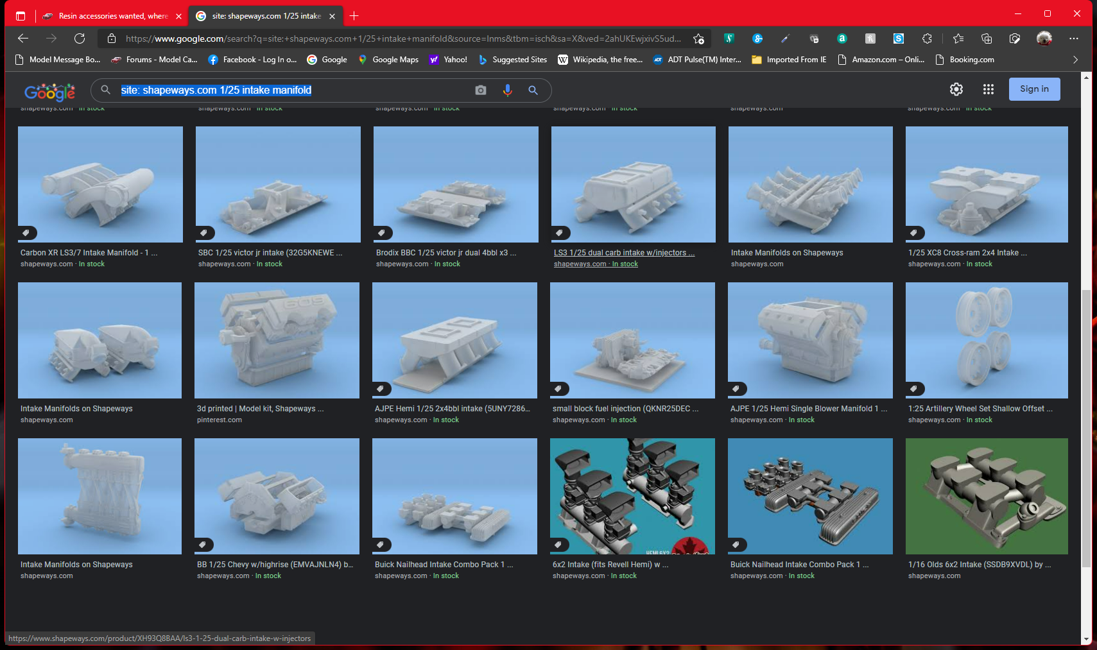This screenshot has width=1097, height=650.
Task: View site security lock info
Action: (112, 38)
